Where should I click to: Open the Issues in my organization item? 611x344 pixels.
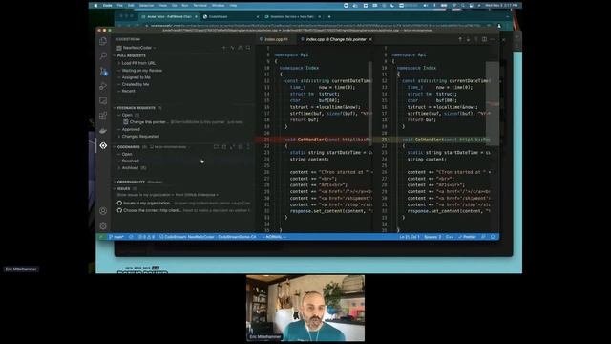tap(183, 204)
